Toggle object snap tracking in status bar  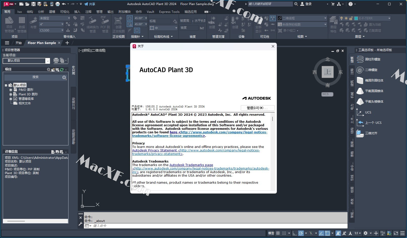pos(321,233)
